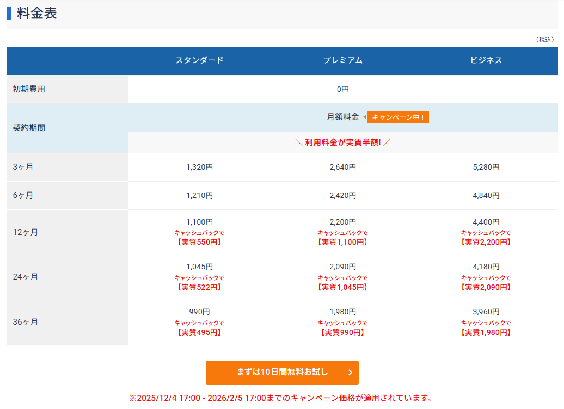Click the 36ヶ月 contract period row label
This screenshot has width=564, height=409.
(x=25, y=322)
